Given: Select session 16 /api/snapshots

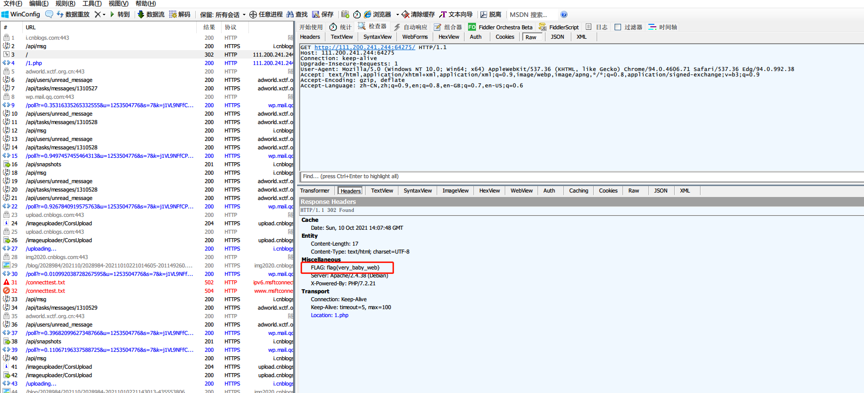Looking at the screenshot, I should pyautogui.click(x=148, y=164).
